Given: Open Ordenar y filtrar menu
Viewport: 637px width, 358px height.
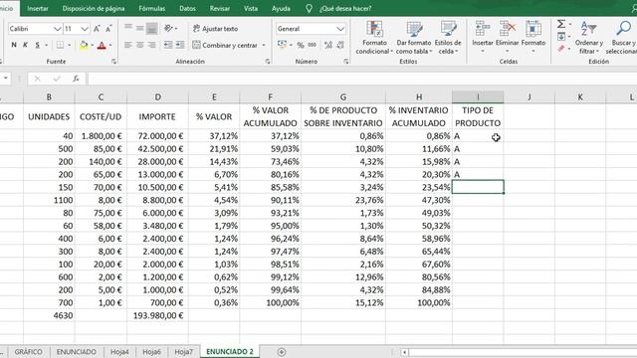Looking at the screenshot, I should (588, 38).
